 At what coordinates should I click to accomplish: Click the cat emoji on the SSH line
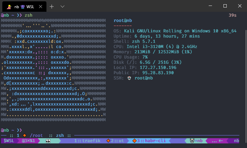click(x=129, y=78)
